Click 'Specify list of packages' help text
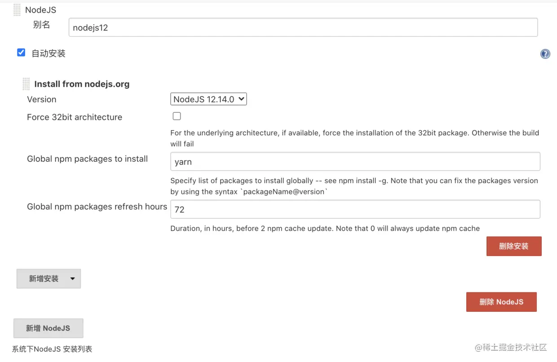Viewport: 557px width, 362px height. [x=354, y=186]
